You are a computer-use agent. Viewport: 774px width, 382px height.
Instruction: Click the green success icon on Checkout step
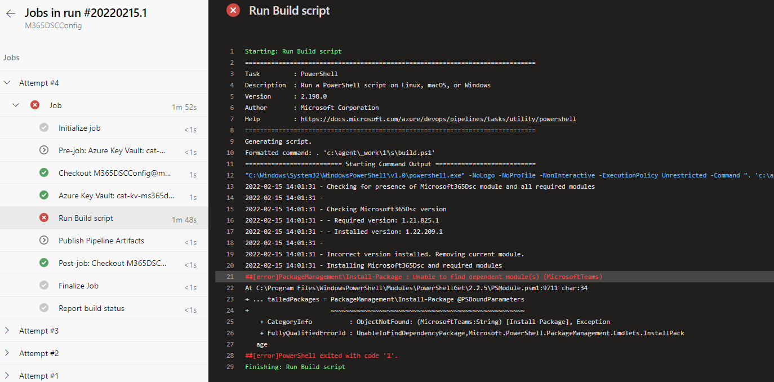(43, 172)
